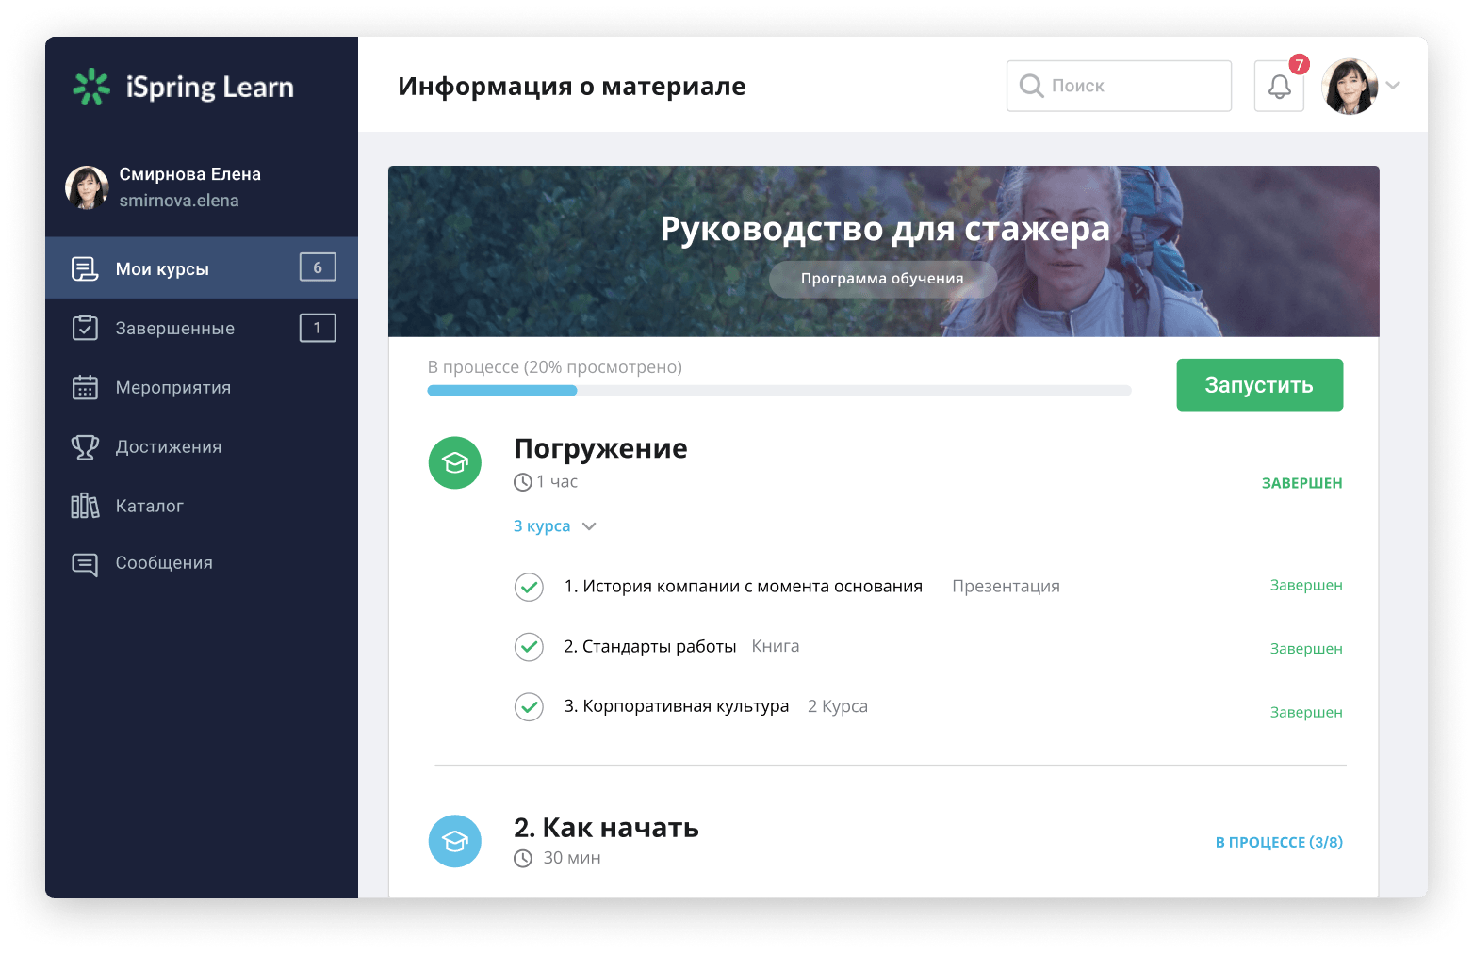
Task: Open Завершенные menu item
Action: 202,328
